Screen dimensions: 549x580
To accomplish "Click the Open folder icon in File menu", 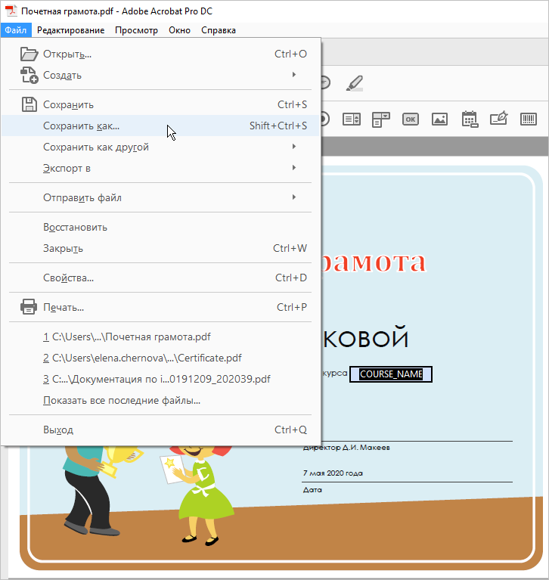I will (x=29, y=54).
